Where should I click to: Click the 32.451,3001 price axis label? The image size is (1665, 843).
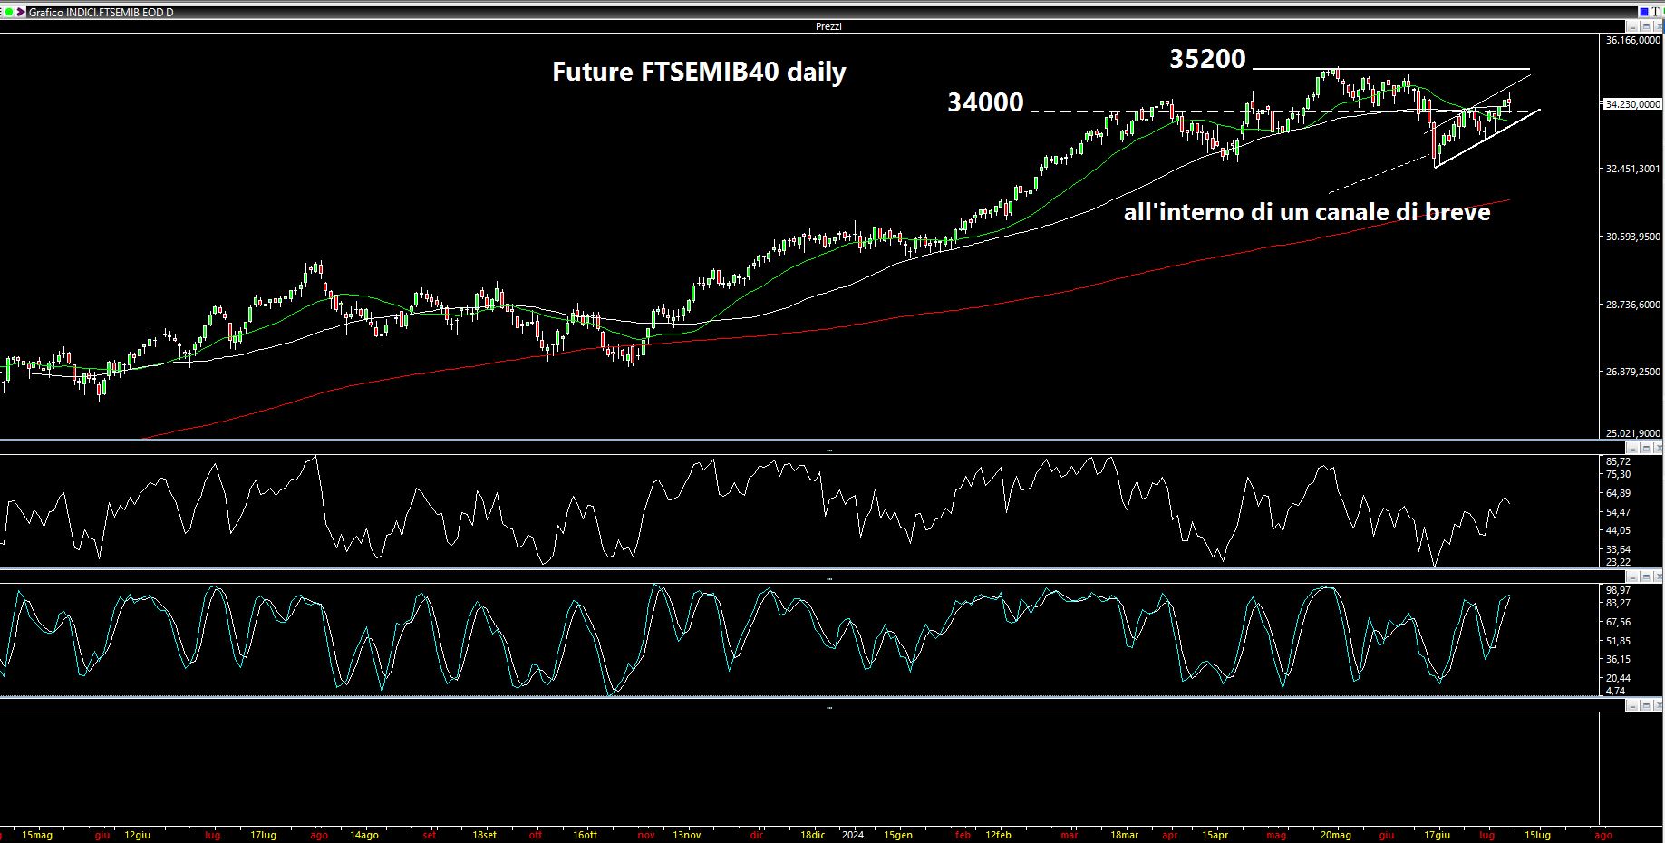[1632, 169]
